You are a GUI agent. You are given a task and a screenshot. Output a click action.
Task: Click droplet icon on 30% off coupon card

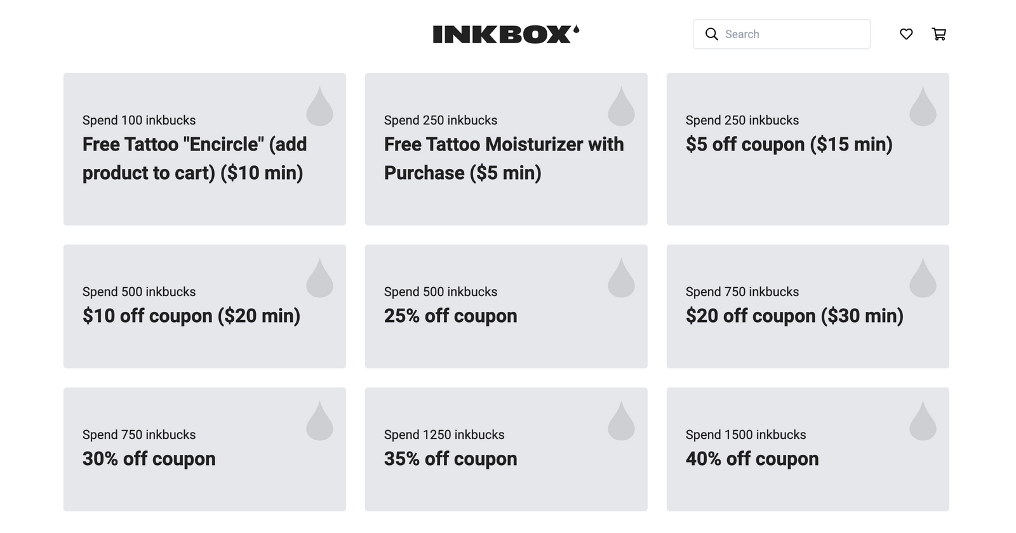click(319, 421)
